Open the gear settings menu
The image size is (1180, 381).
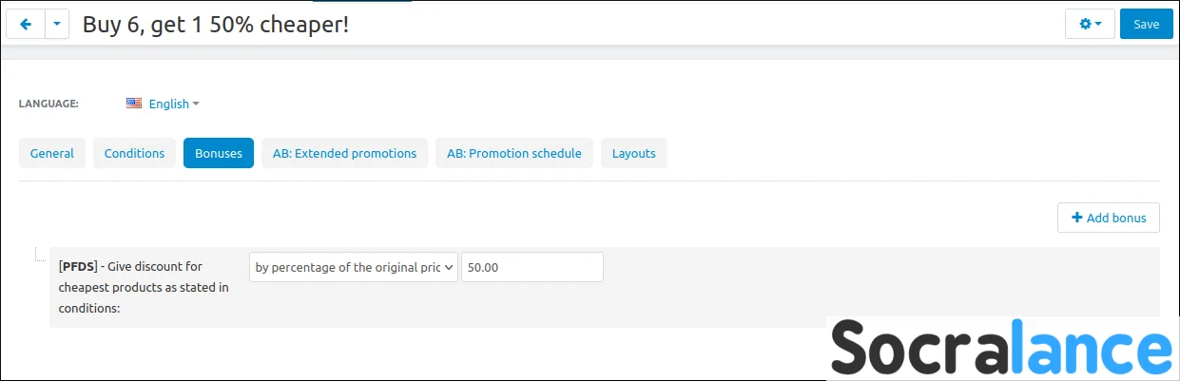[x=1090, y=24]
